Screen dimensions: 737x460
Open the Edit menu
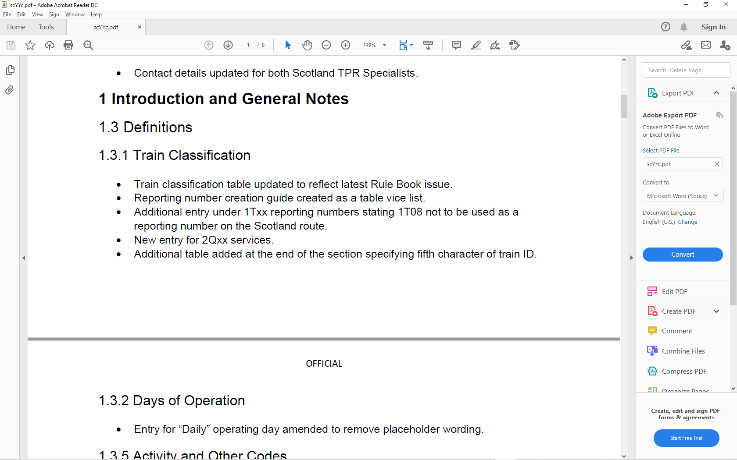(21, 14)
